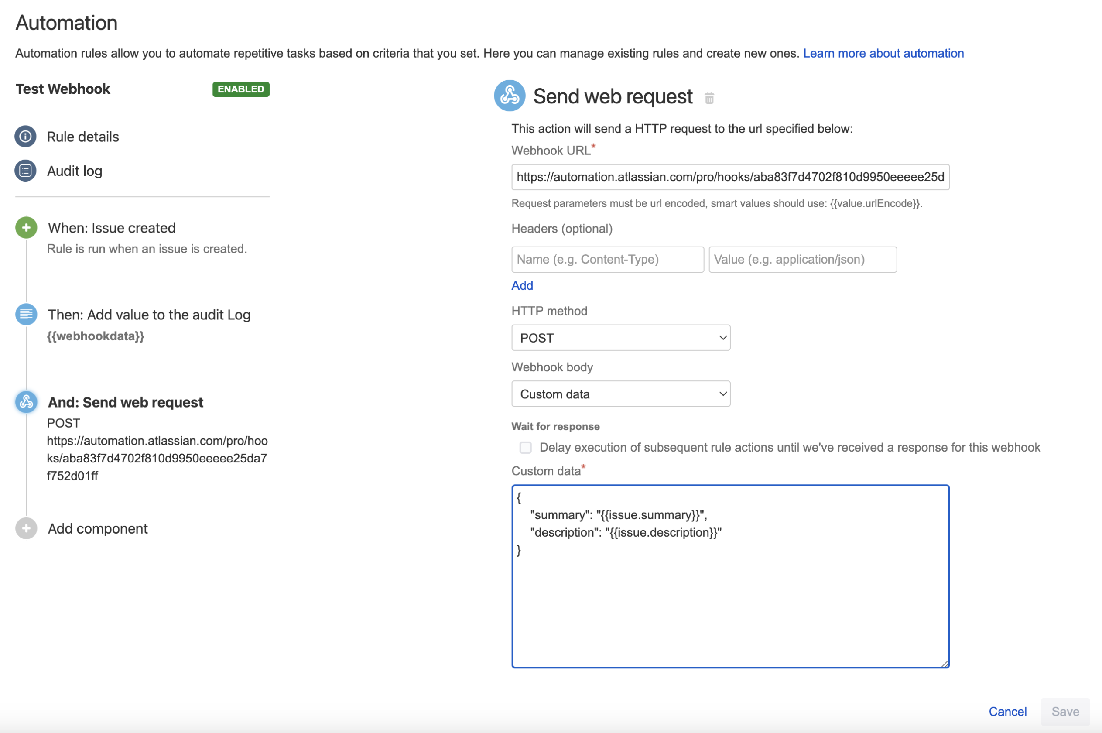Click the Send web request webhook icon in rule sidebar
The image size is (1102, 733).
click(26, 401)
